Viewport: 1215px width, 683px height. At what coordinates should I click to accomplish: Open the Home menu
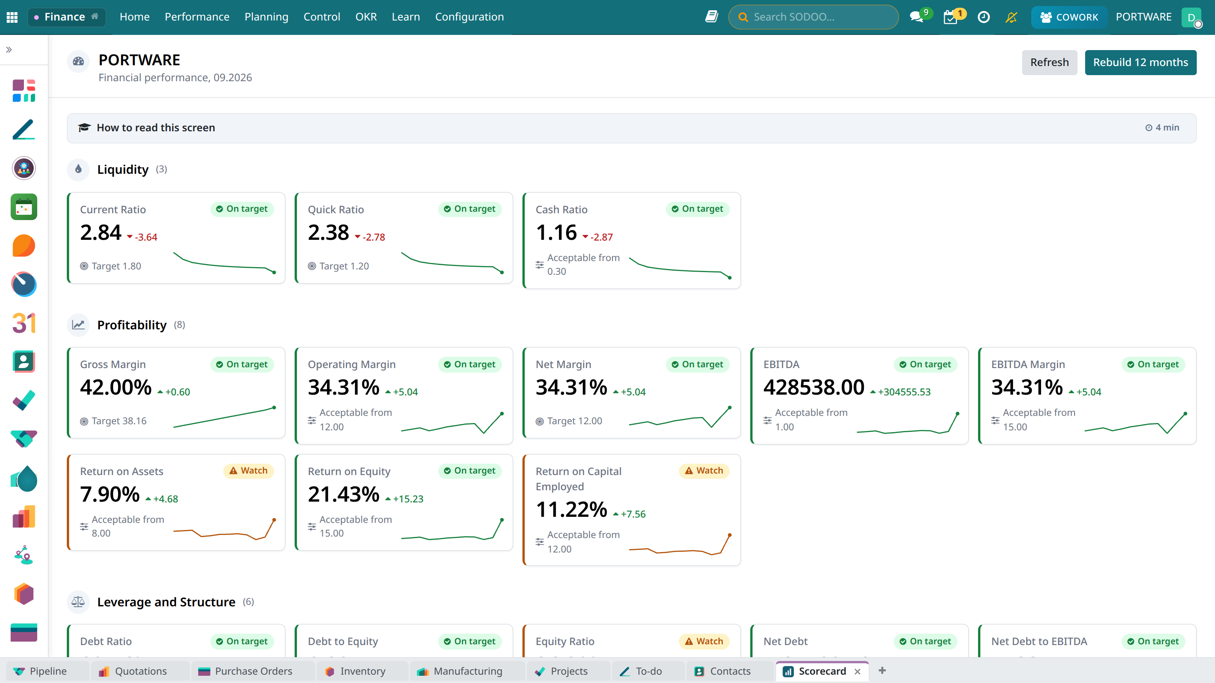(134, 17)
